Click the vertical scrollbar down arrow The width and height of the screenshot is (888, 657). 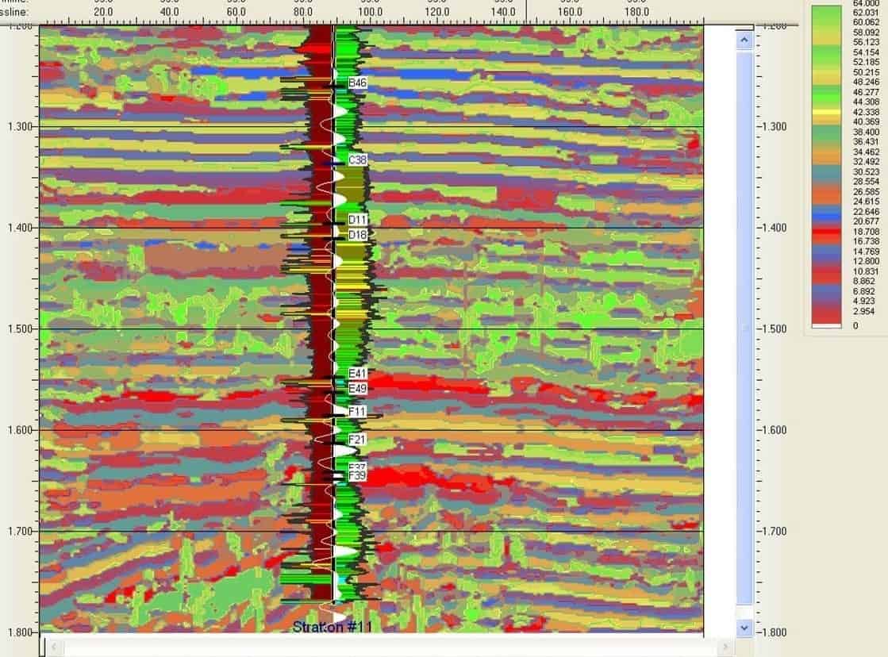click(744, 628)
